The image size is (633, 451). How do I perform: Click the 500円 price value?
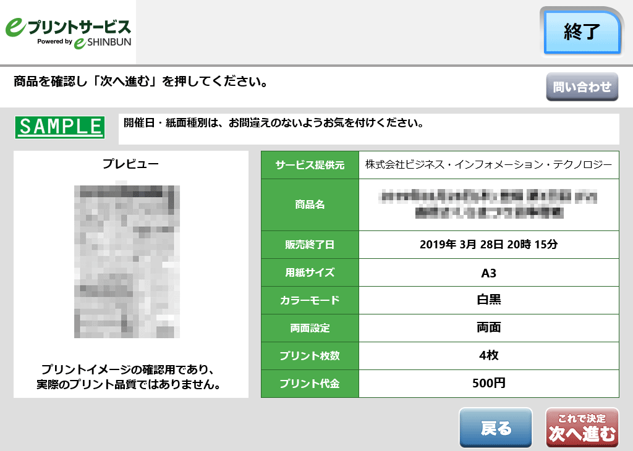(489, 384)
